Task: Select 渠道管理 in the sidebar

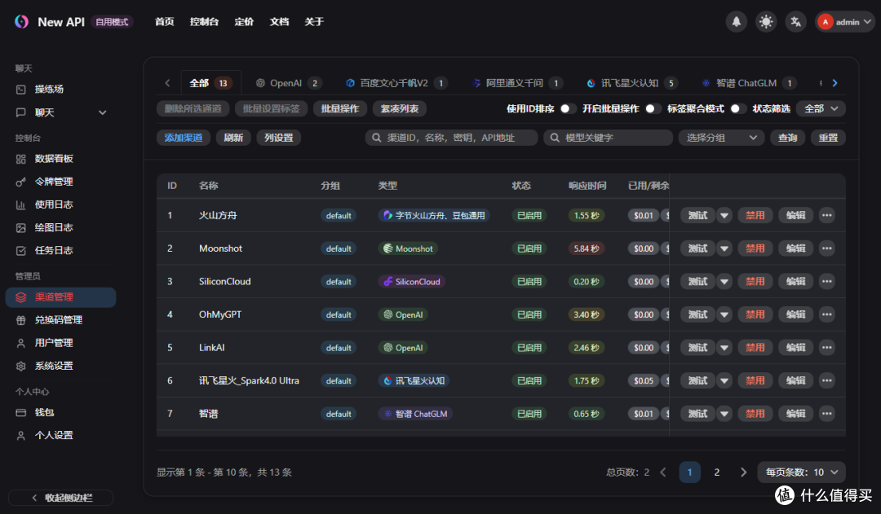Action: point(60,297)
